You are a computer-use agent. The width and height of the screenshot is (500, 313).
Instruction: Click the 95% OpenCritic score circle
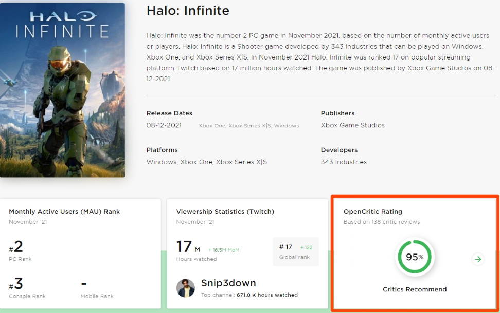click(x=415, y=257)
